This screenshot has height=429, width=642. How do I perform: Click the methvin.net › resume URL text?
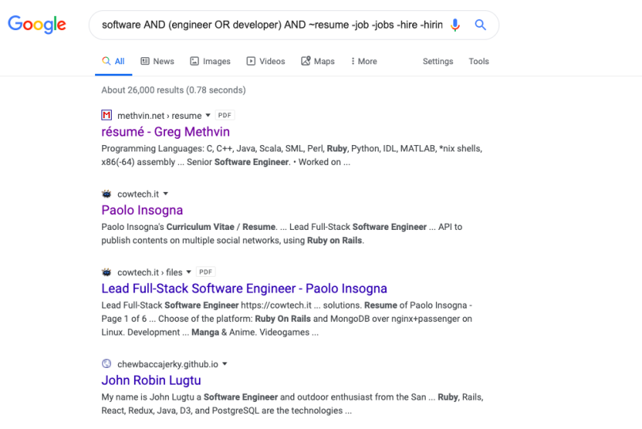click(159, 116)
